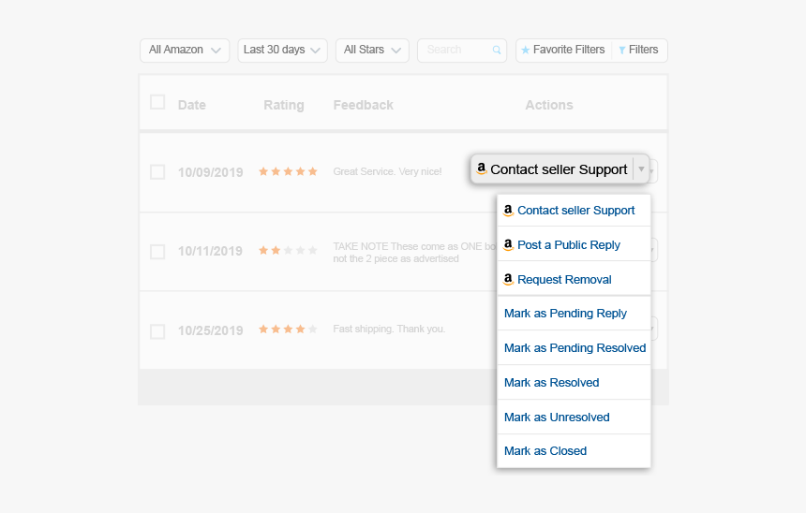This screenshot has height=513, width=806.
Task: Click Amazon icon beside Post a Public Reply
Action: (x=508, y=245)
